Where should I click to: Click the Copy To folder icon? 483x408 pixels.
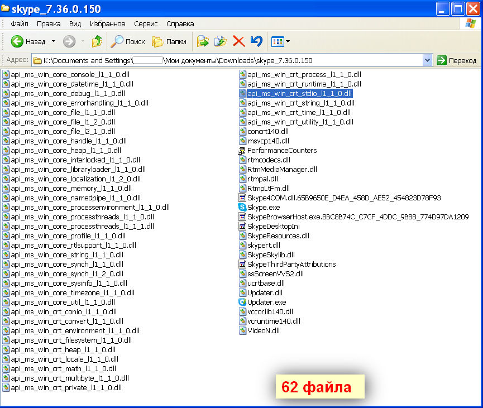tap(221, 41)
